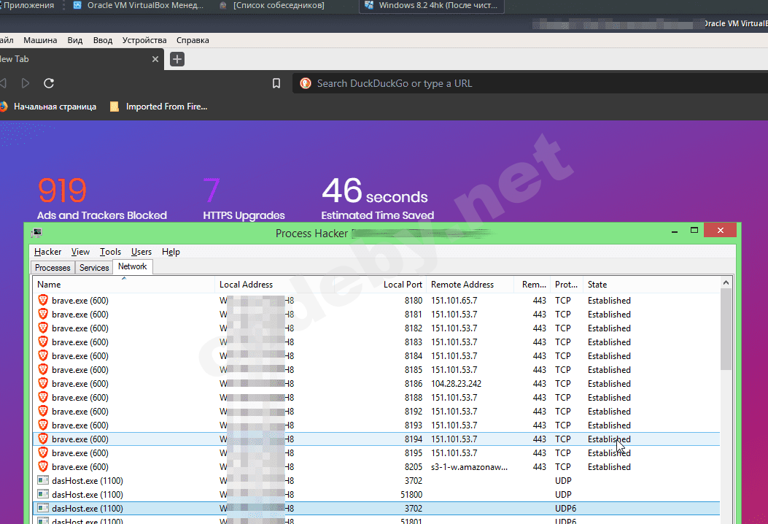Open Машина menu in VirtualBox menu bar
The image size is (768, 524).
click(x=40, y=40)
